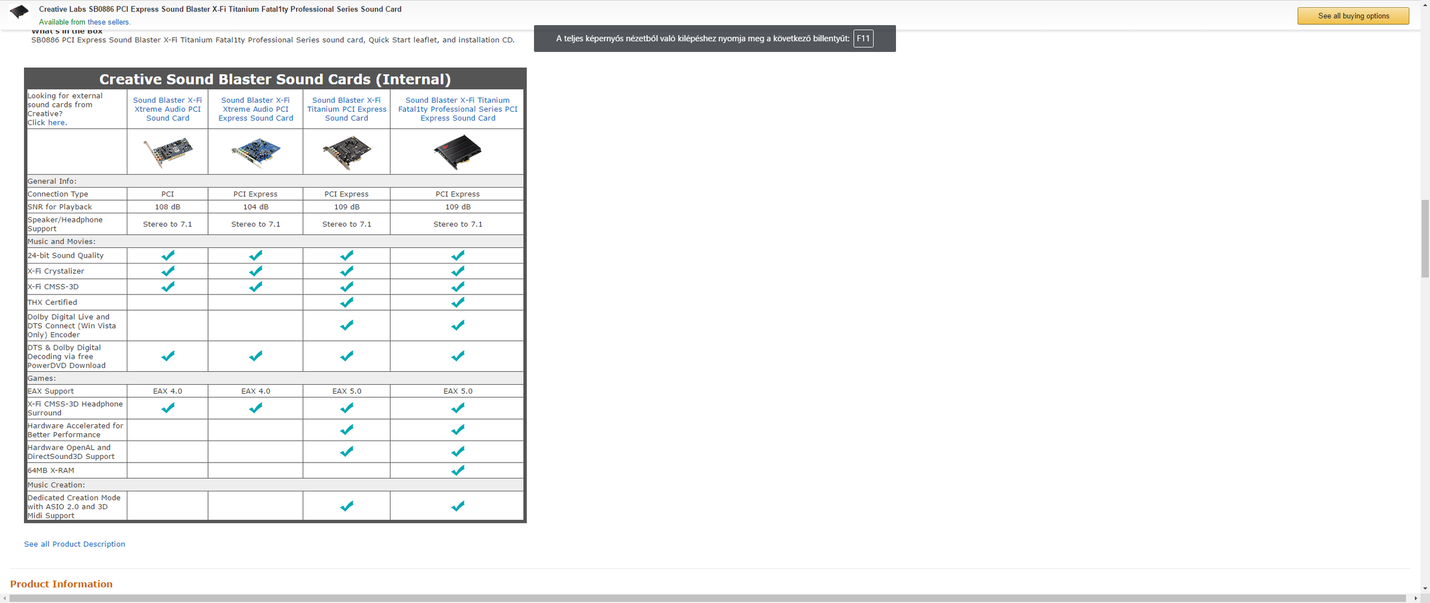Viewport: 1430px width, 603px height.
Task: Click the 'Music and Movies:' section header
Action: tap(62, 241)
